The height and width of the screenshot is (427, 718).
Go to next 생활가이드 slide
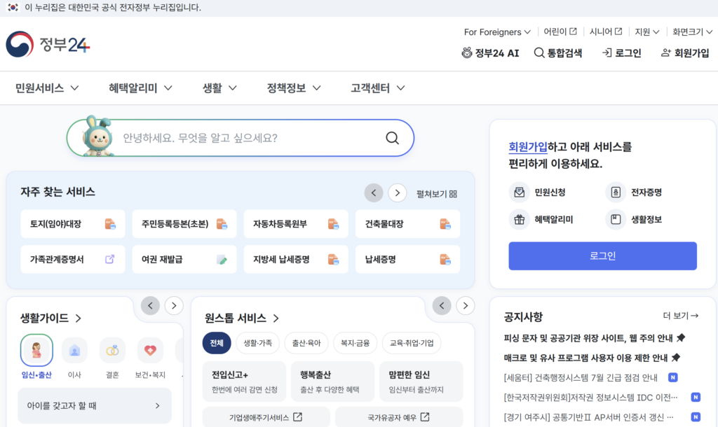174,305
